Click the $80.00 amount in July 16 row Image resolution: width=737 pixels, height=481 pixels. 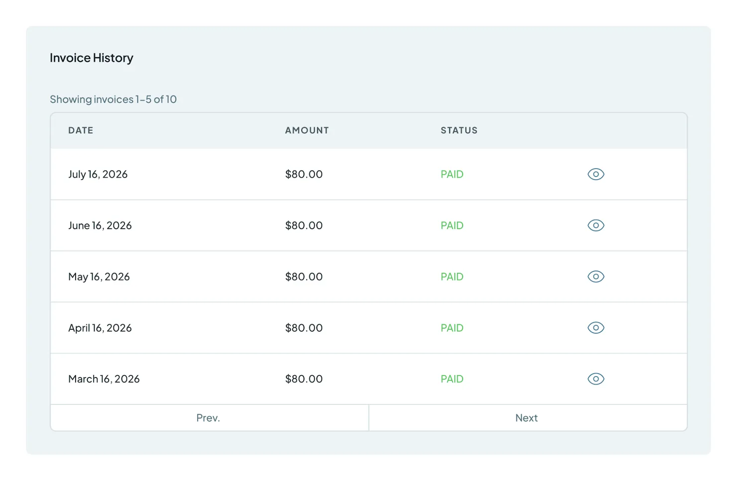tap(304, 174)
